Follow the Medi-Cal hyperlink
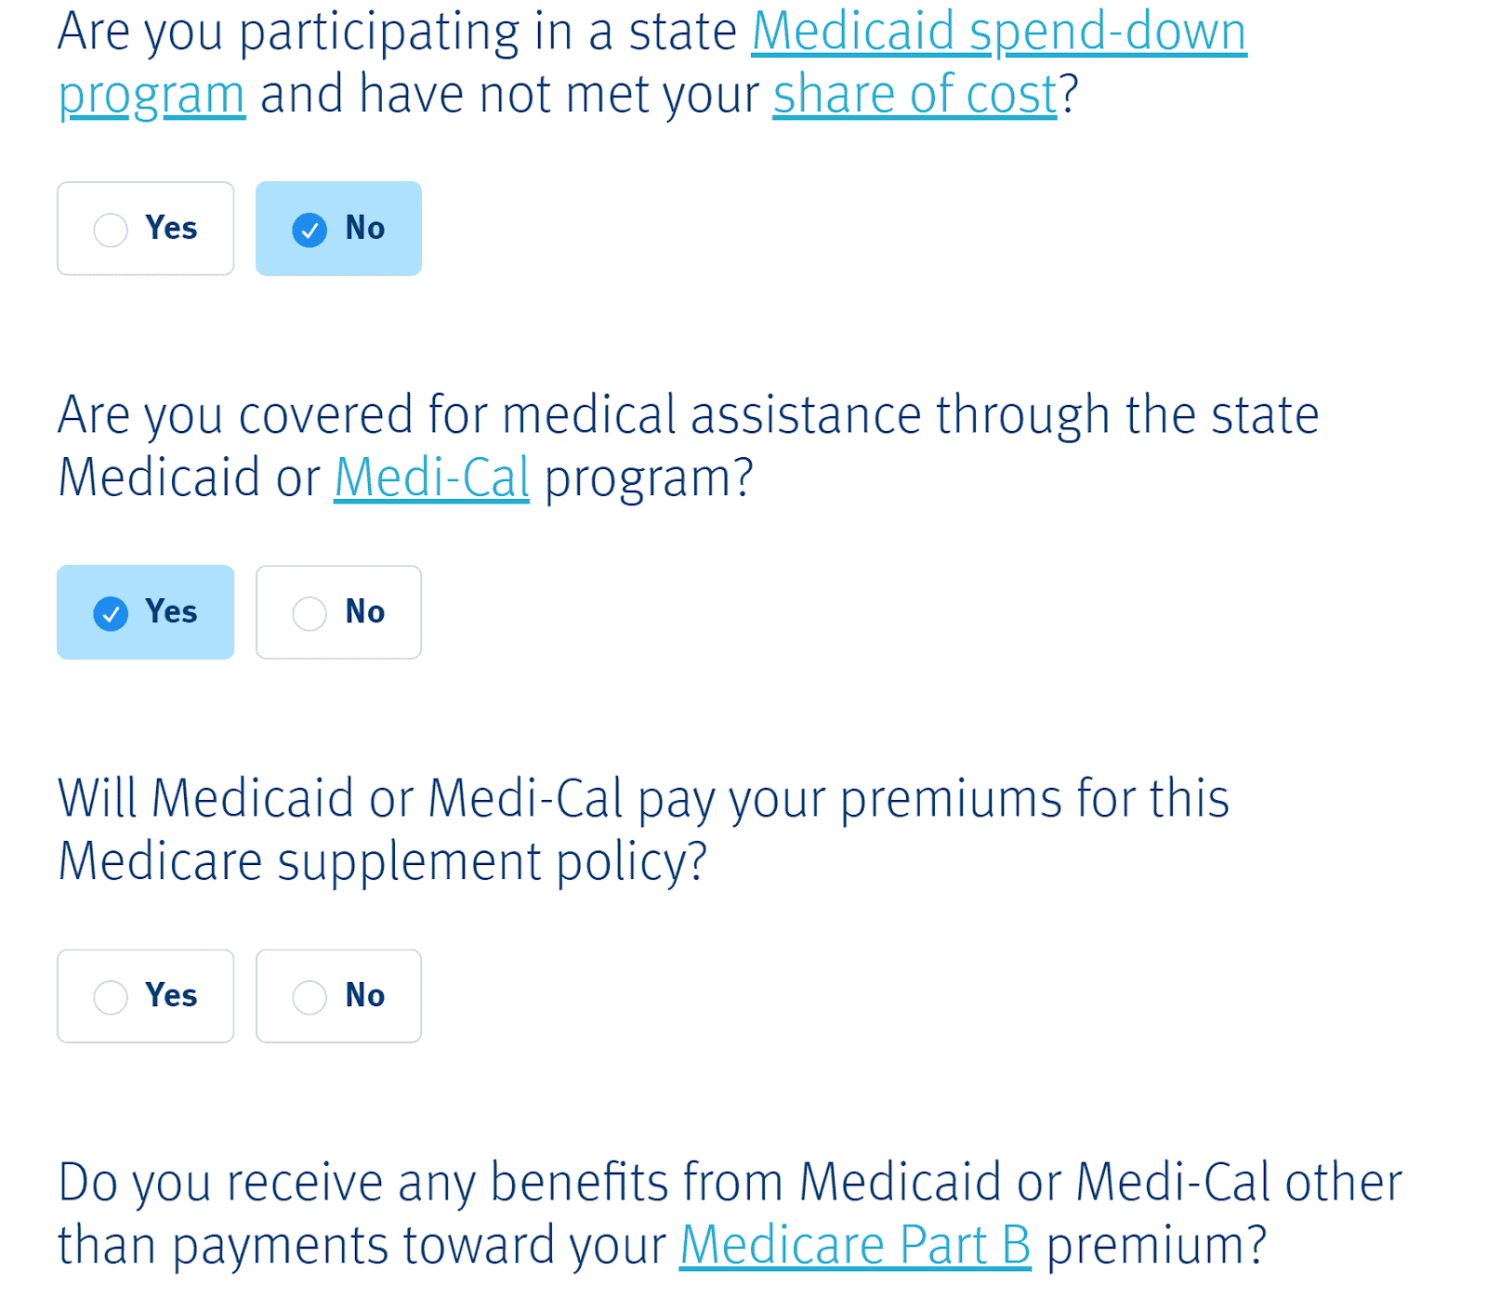This screenshot has height=1310, width=1487. click(431, 478)
